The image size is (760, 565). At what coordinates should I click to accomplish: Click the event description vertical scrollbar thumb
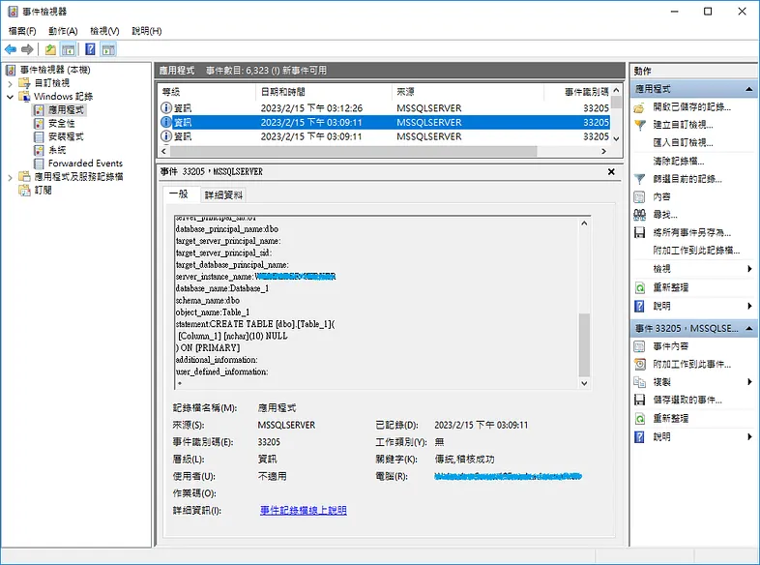click(584, 344)
